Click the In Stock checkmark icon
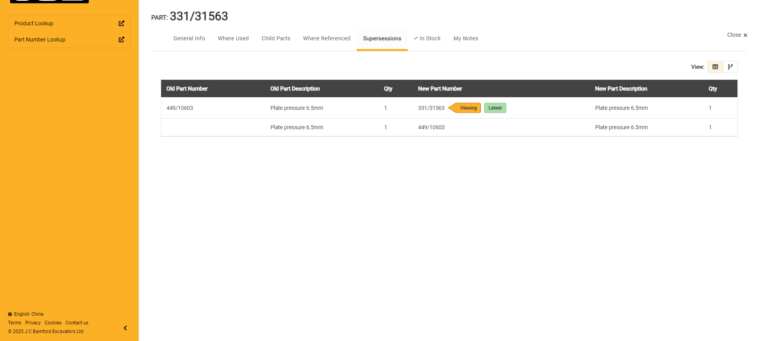 (x=416, y=38)
